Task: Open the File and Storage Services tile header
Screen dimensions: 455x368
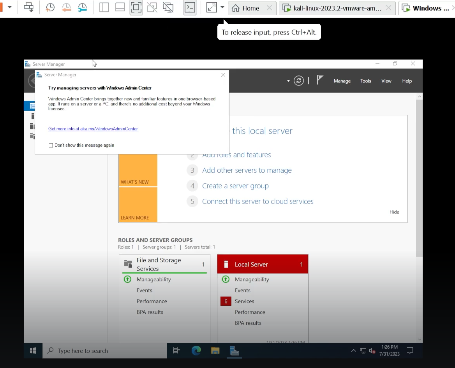Action: tap(164, 264)
